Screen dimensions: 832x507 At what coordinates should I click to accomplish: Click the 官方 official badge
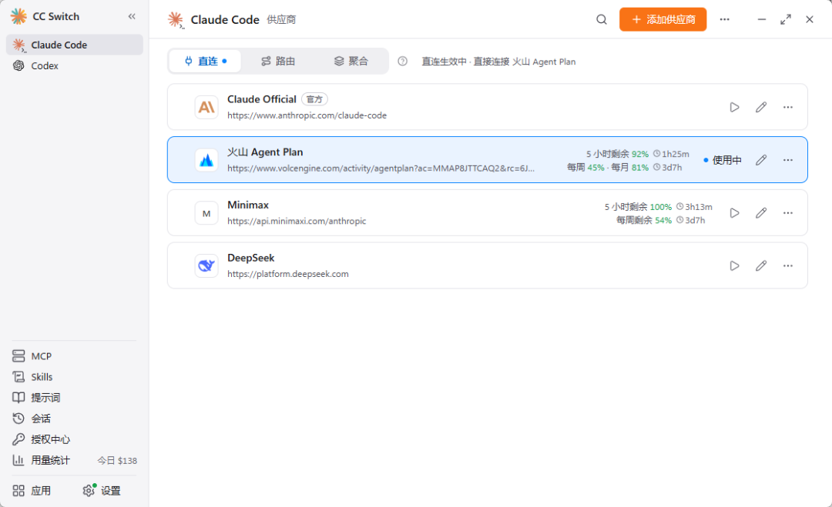pos(314,99)
